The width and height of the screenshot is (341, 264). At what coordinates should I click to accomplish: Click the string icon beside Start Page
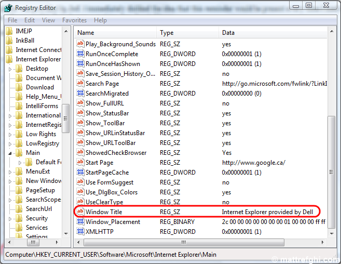(x=80, y=163)
